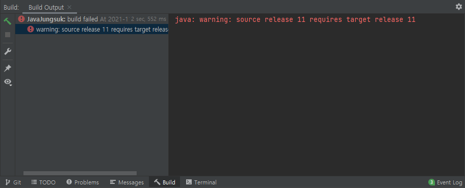Select the Build tool window button
The height and width of the screenshot is (188, 465).
point(165,182)
